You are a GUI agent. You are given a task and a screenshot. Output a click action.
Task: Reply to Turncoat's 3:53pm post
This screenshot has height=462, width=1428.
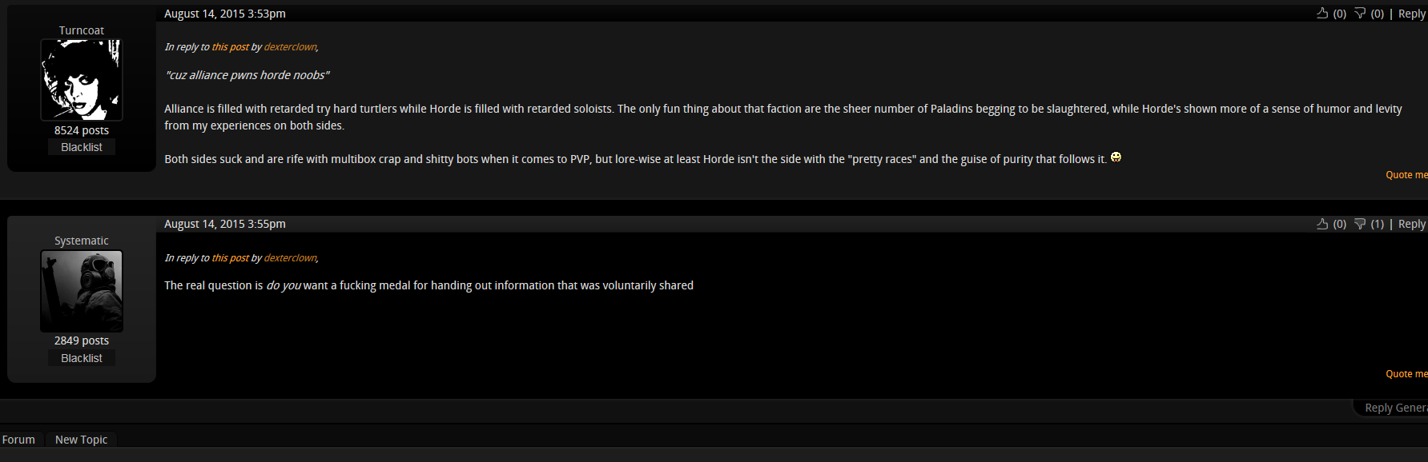tap(1412, 14)
